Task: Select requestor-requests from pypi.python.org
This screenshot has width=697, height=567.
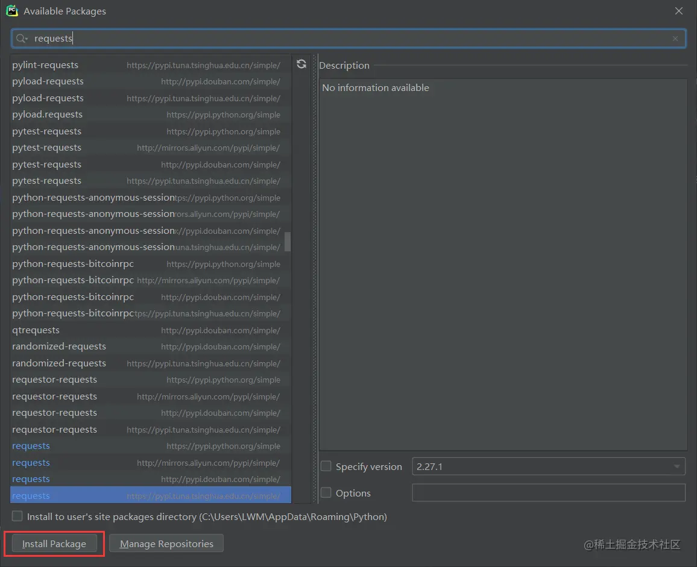Action: (x=151, y=380)
